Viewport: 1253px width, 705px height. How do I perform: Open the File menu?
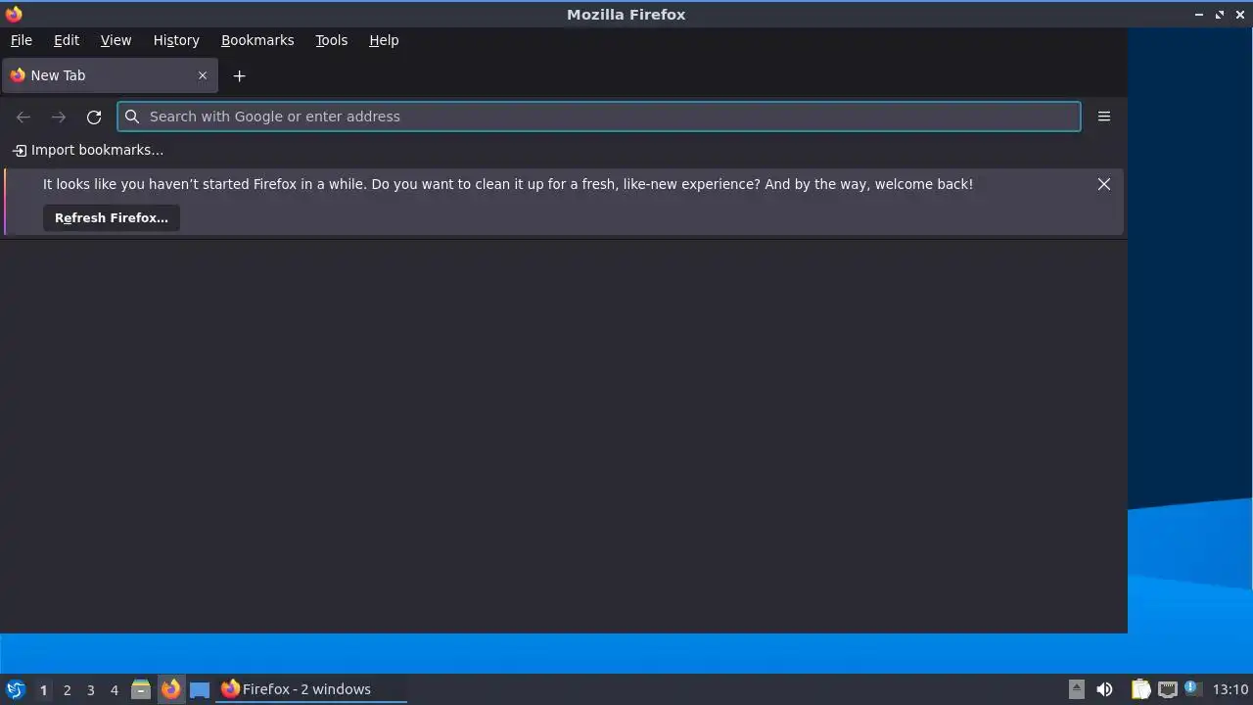click(x=21, y=40)
